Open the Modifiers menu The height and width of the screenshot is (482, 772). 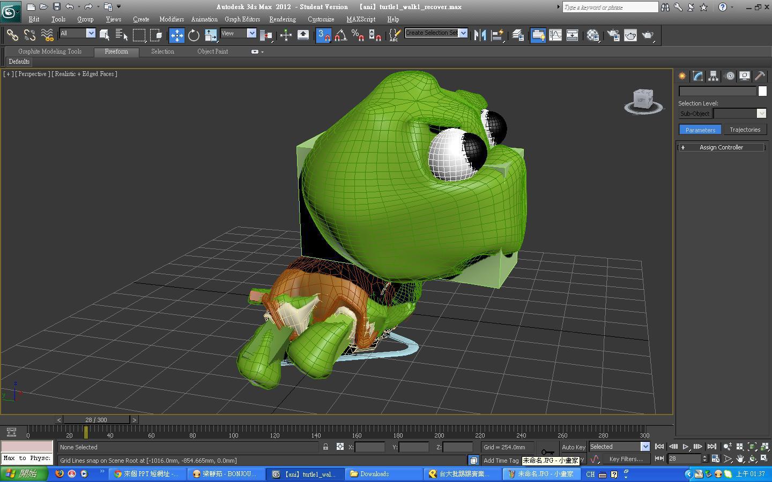pos(172,19)
